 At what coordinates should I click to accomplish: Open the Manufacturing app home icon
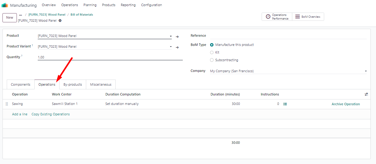pyautogui.click(x=5, y=5)
